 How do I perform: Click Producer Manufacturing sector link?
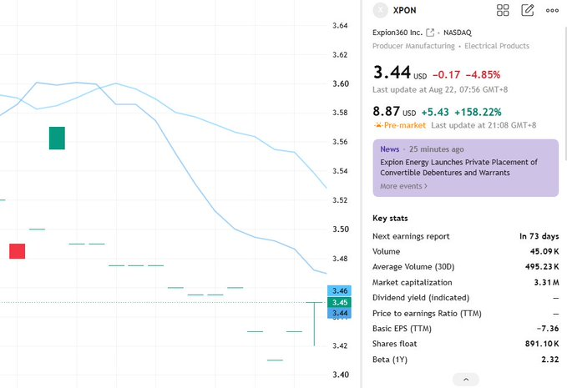click(x=413, y=46)
